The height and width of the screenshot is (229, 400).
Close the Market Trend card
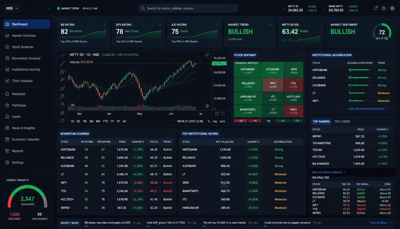coord(270,25)
